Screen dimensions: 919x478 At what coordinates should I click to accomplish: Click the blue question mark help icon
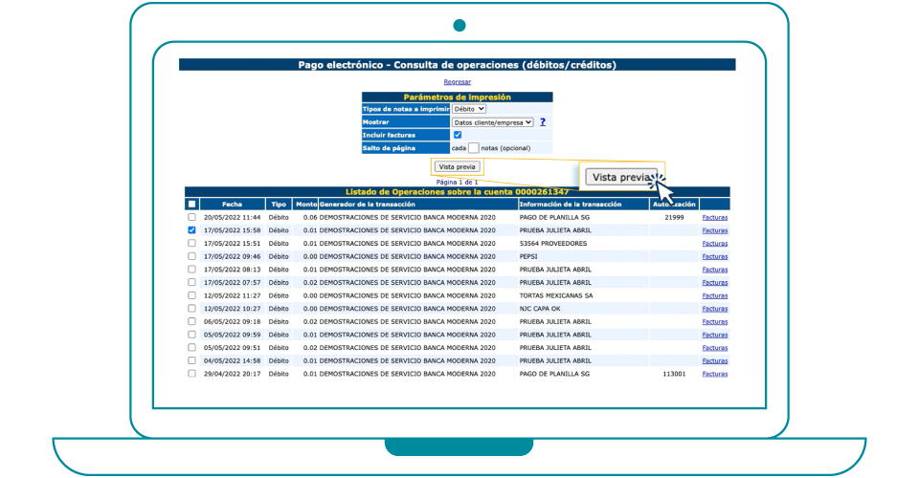pos(543,122)
